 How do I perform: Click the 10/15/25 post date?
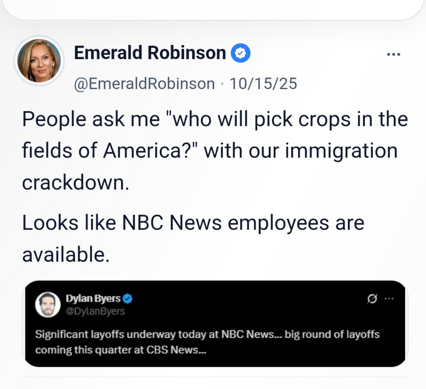click(x=263, y=84)
